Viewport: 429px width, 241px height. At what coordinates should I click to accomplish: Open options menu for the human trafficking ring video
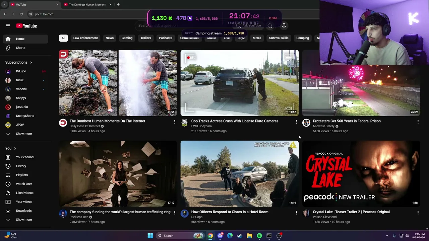click(x=175, y=213)
